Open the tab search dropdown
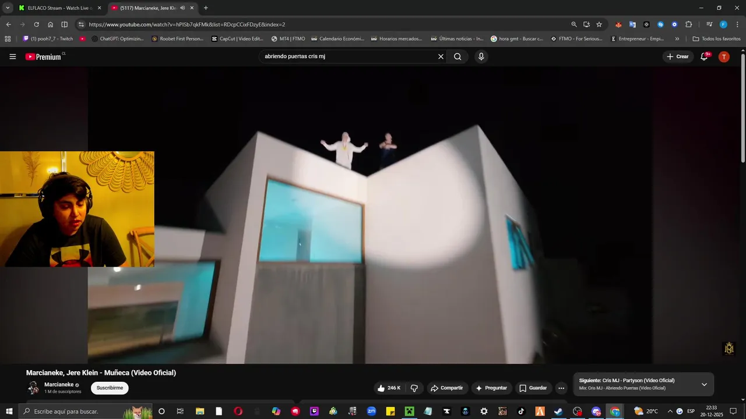 point(8,8)
